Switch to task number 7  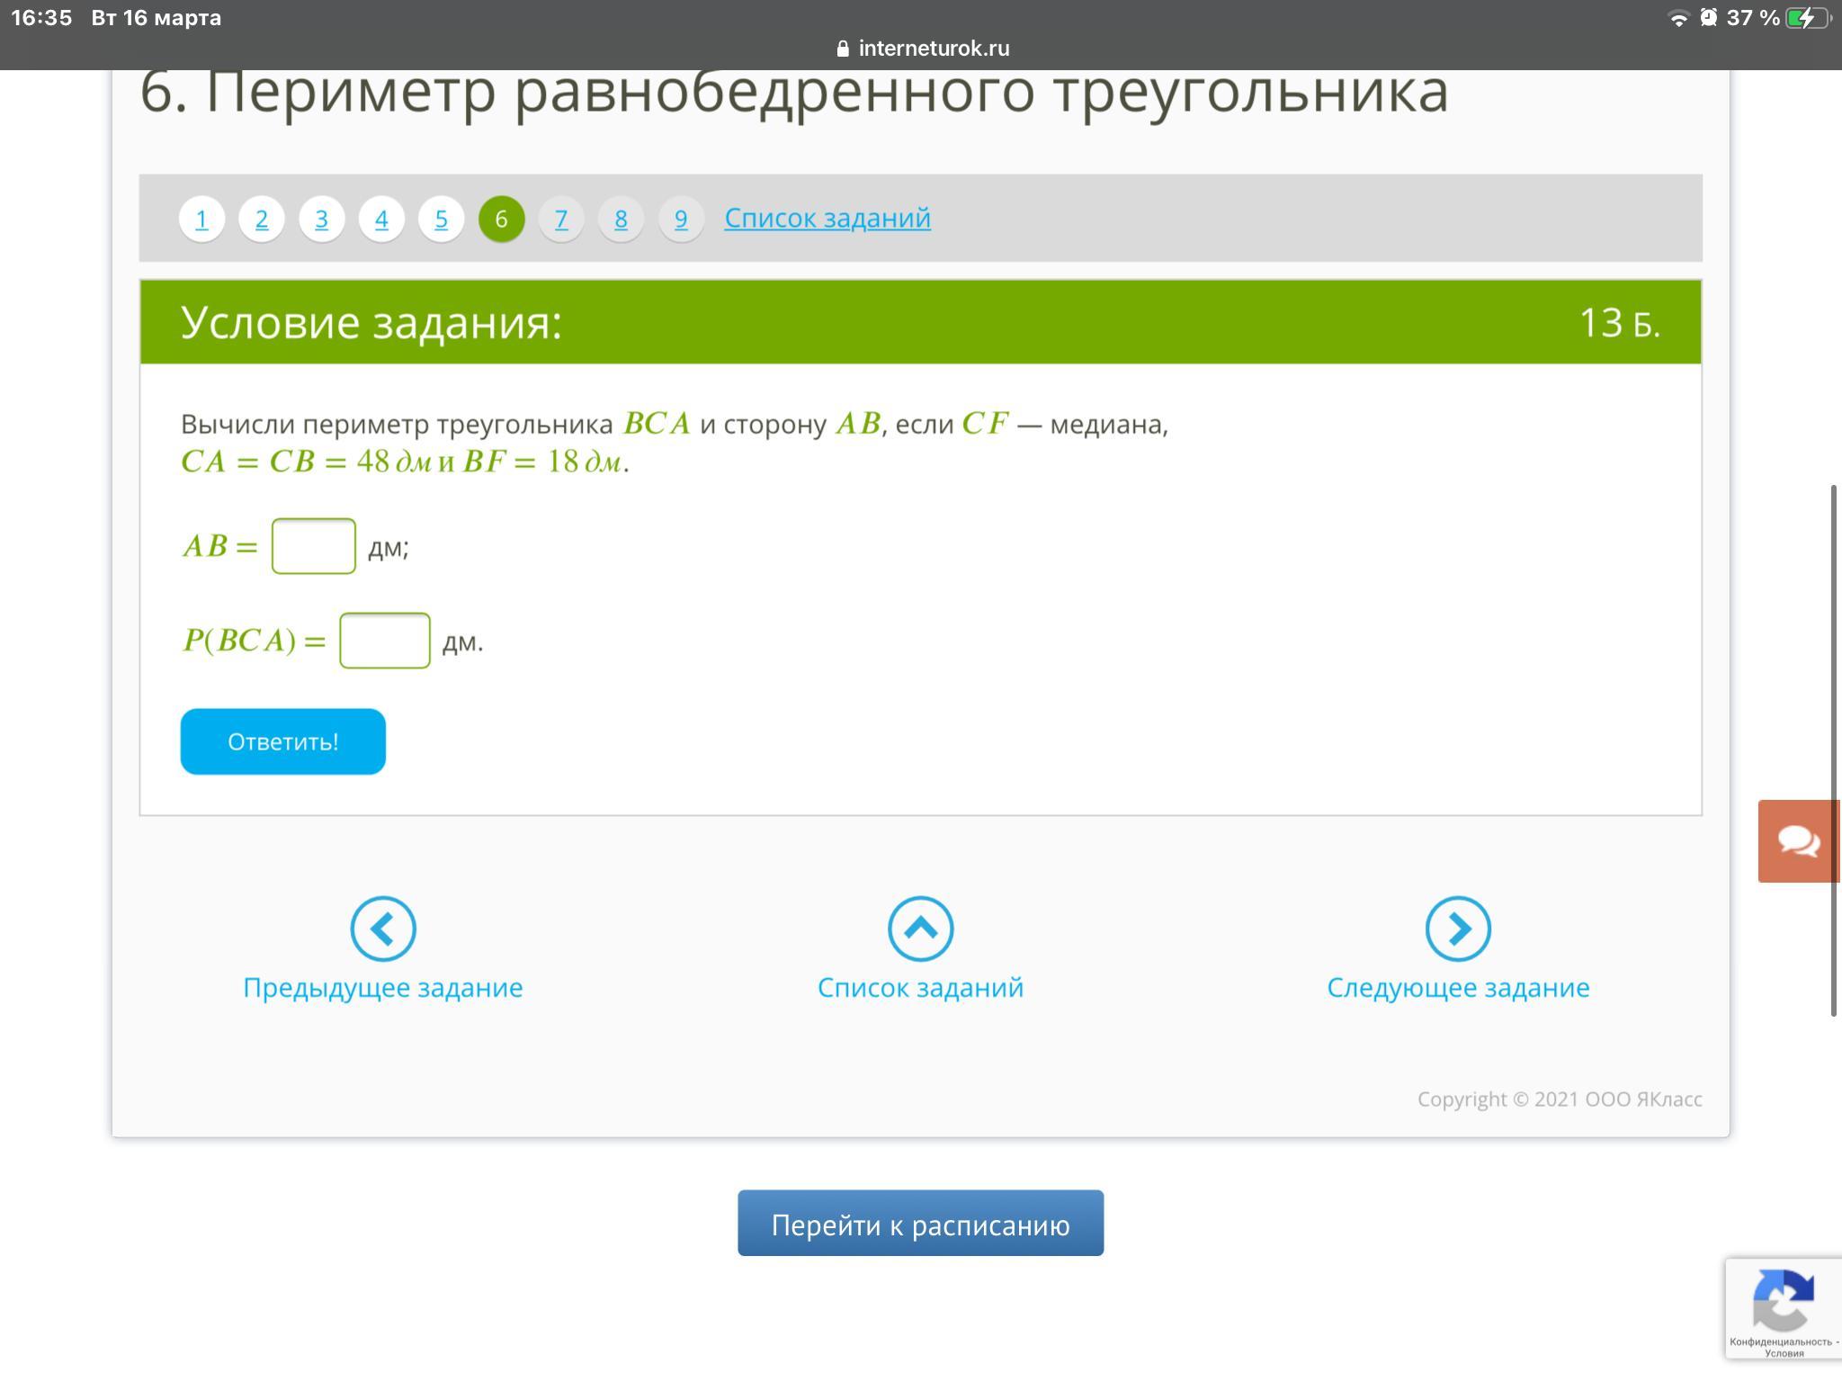point(561,219)
